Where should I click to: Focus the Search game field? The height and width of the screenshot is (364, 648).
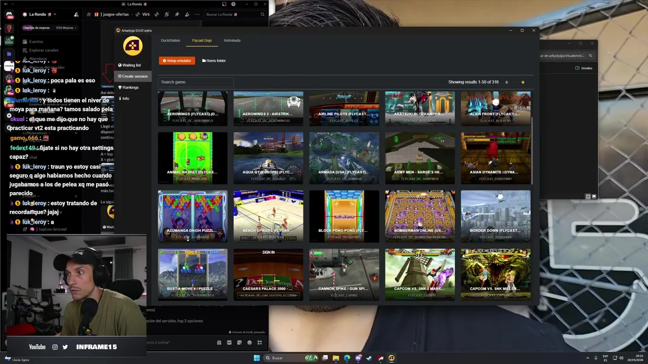click(196, 82)
